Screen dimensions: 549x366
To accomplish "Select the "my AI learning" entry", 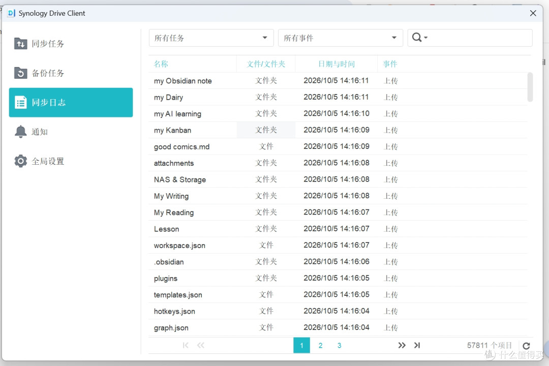I will 338,114.
